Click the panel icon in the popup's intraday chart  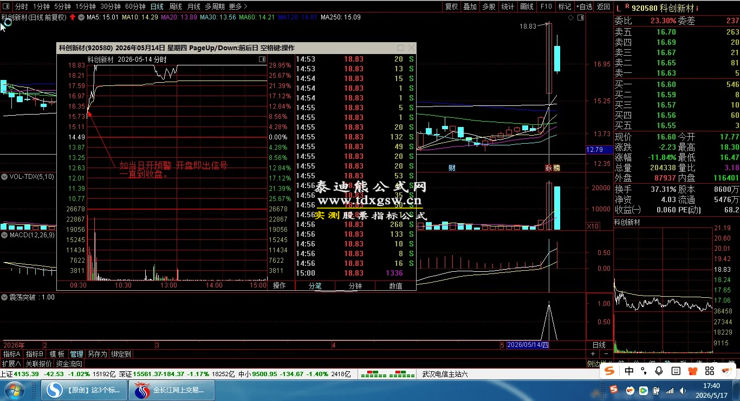point(262,59)
